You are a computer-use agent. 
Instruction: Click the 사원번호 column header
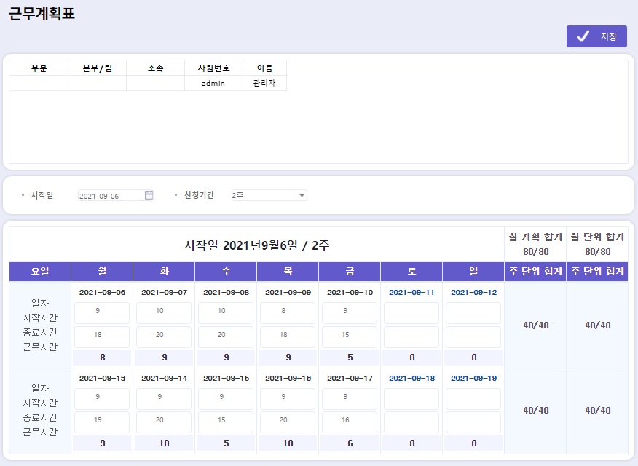coord(213,68)
